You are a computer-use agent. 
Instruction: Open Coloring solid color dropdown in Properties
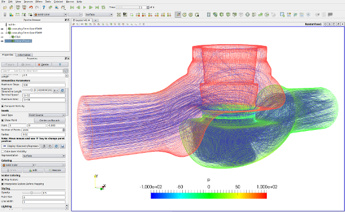pos(18,165)
